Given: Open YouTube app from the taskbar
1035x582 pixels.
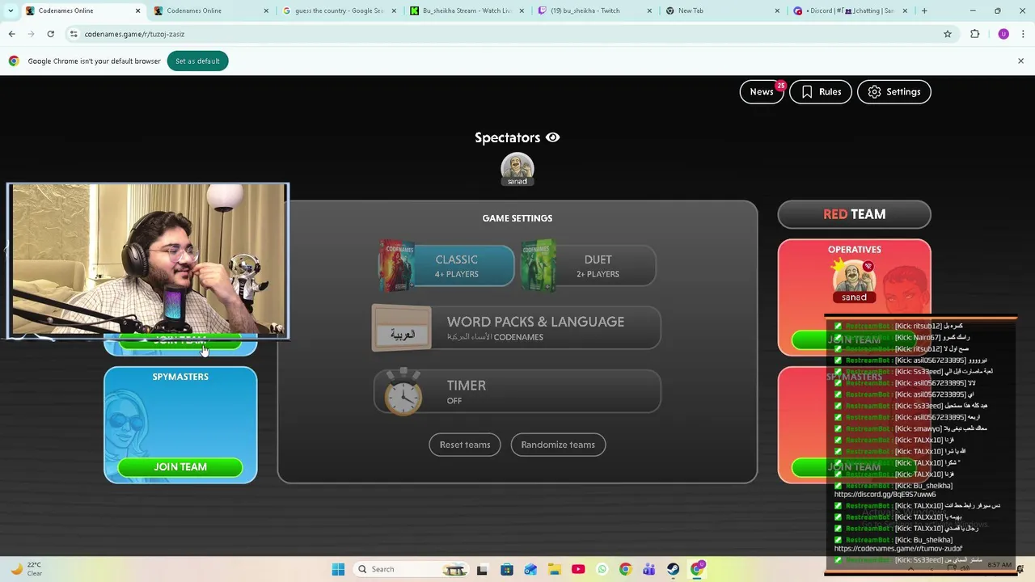Looking at the screenshot, I should click(x=578, y=569).
